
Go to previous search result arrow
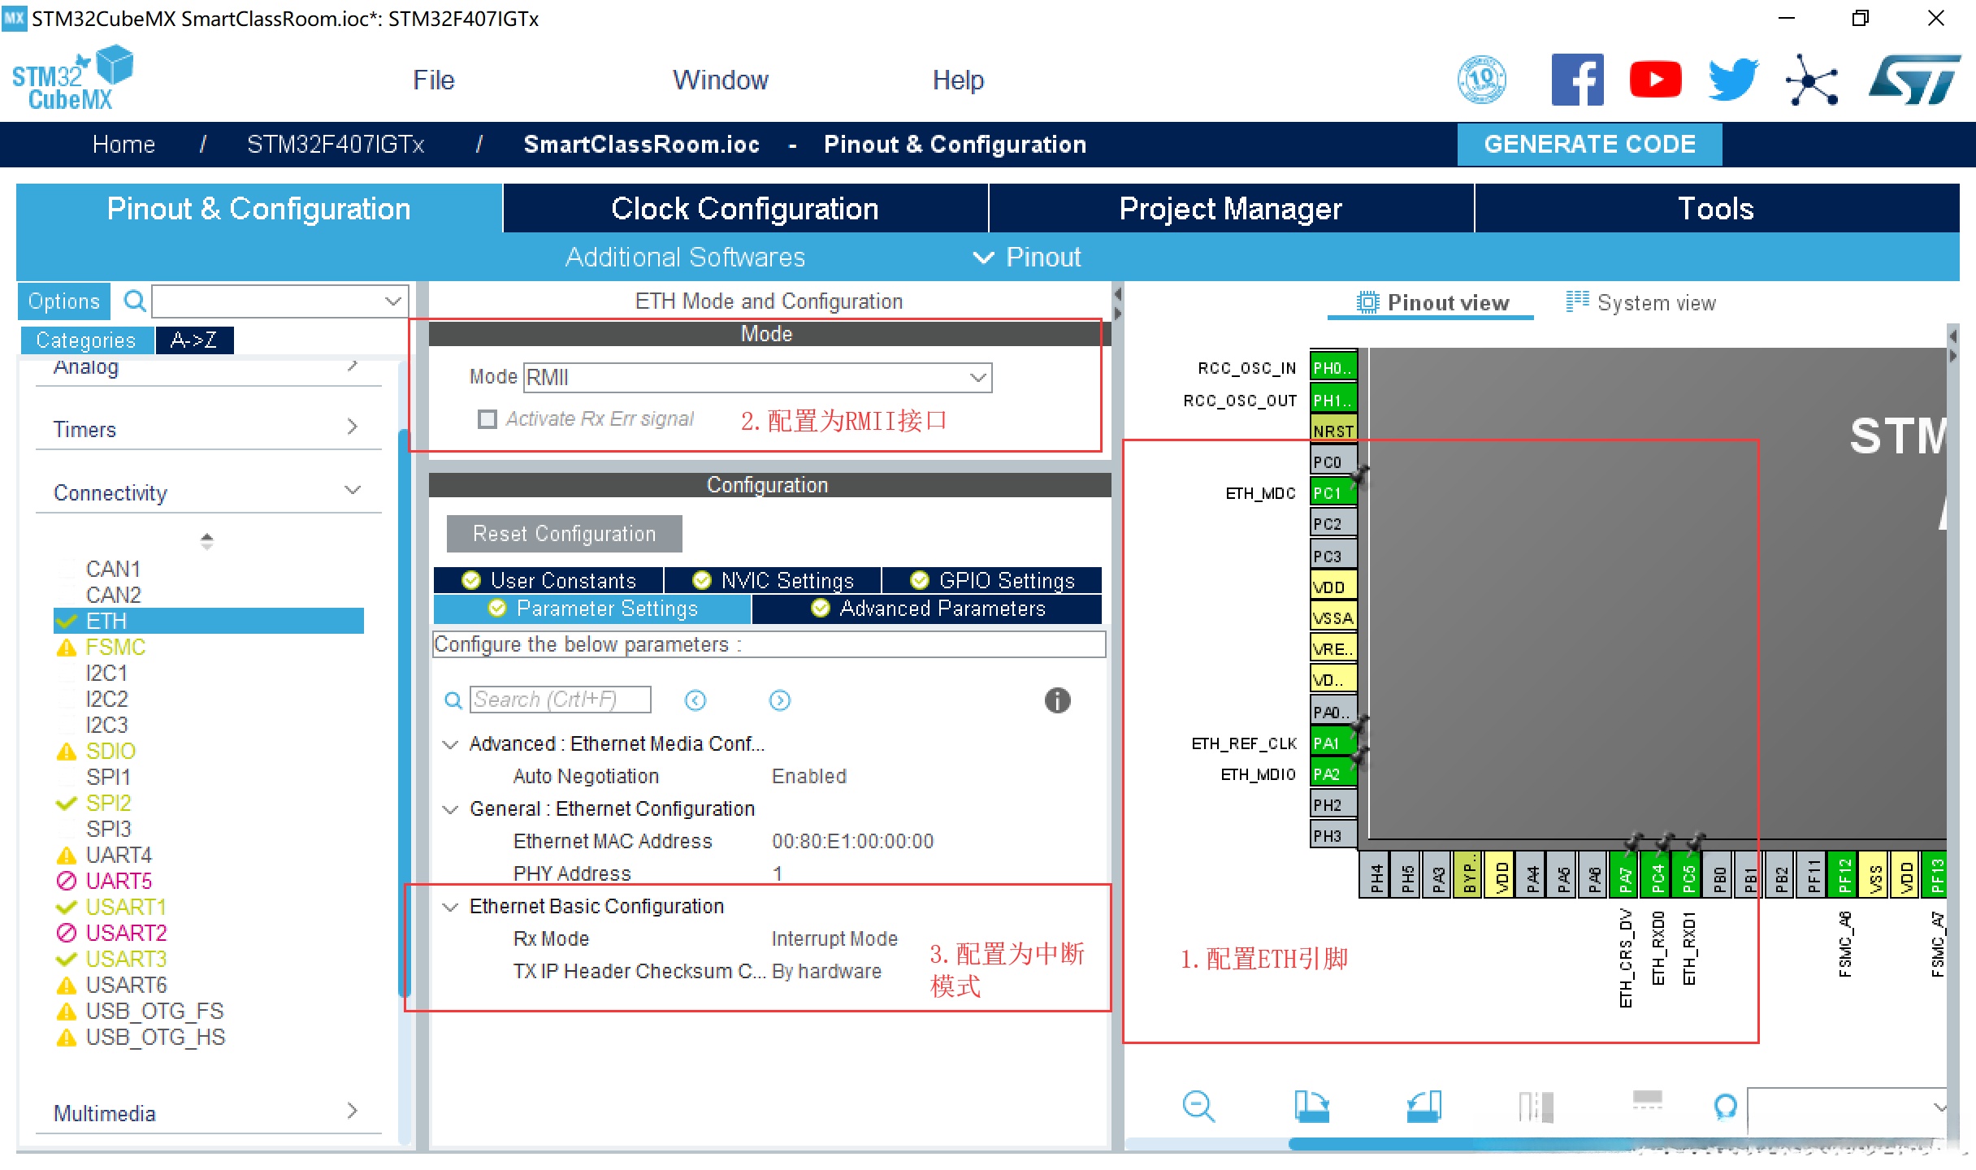tap(695, 700)
